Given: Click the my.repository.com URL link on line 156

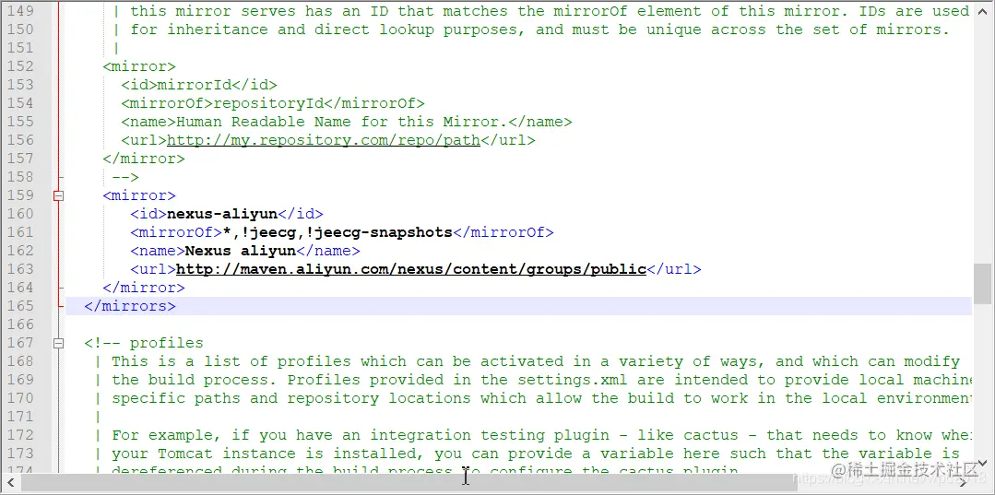Looking at the screenshot, I should point(324,140).
